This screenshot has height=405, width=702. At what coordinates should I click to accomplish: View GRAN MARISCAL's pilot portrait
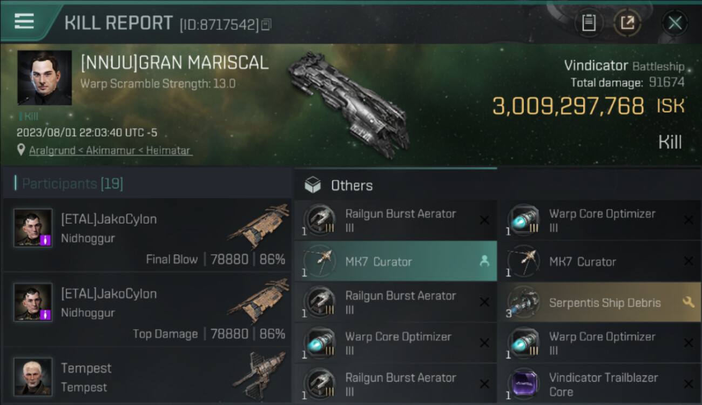(44, 78)
